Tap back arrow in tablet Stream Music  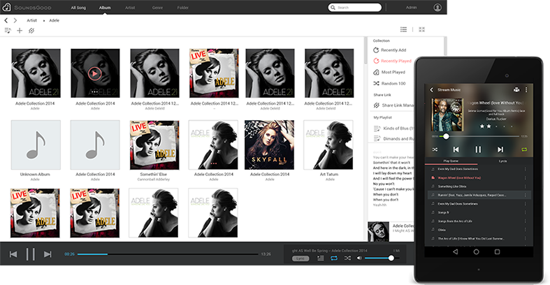431,89
